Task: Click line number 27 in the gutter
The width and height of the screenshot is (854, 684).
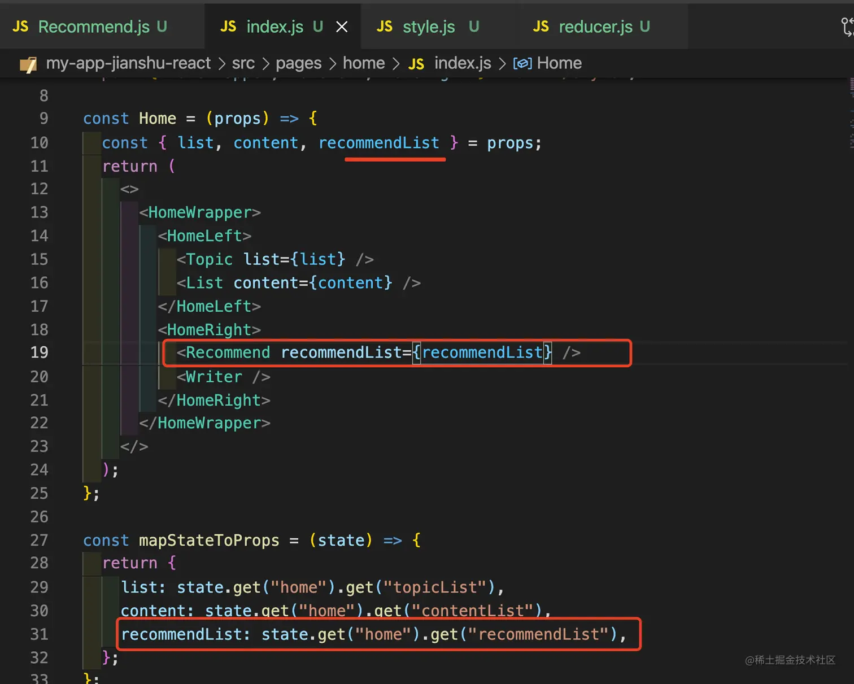Action: (x=39, y=541)
